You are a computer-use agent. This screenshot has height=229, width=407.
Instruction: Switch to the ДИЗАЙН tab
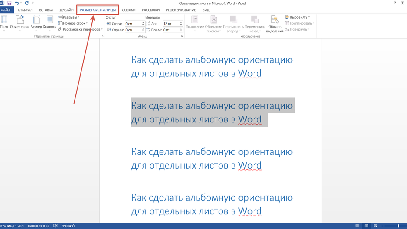(x=67, y=10)
